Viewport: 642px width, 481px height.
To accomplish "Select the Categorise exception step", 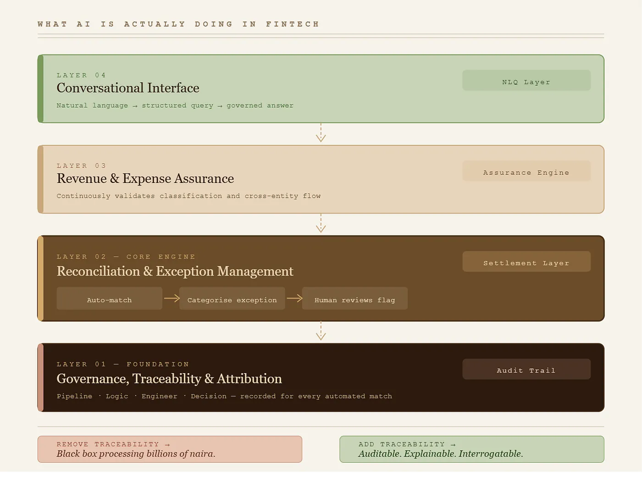I will point(232,299).
